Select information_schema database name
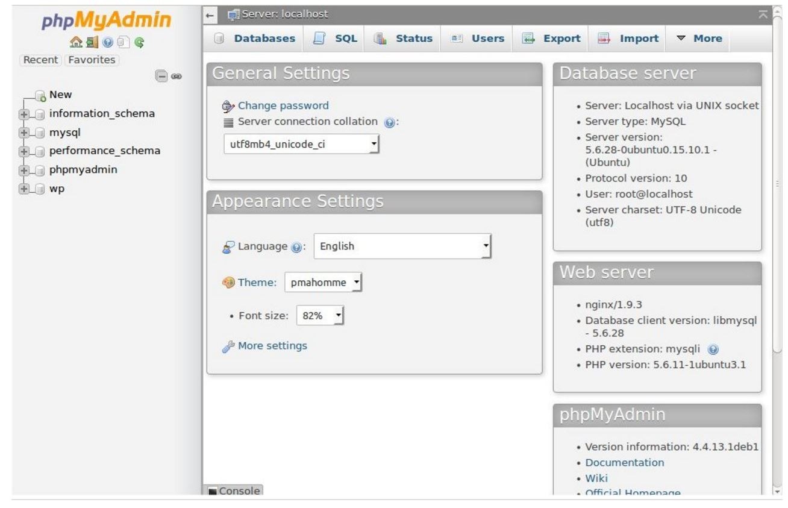Screen dimensions: 788x508 pos(102,113)
